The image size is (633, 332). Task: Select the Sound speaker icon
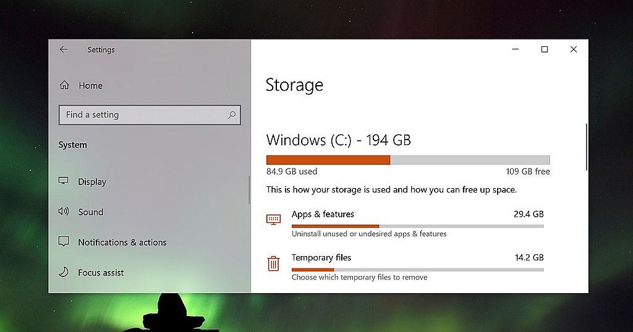point(64,211)
